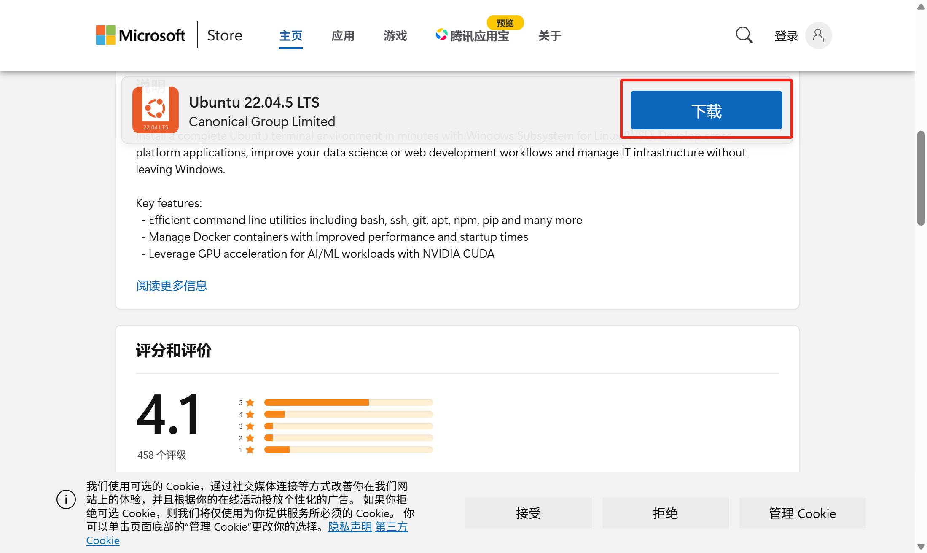Reject cookies with 拒绝 button

[x=665, y=513]
